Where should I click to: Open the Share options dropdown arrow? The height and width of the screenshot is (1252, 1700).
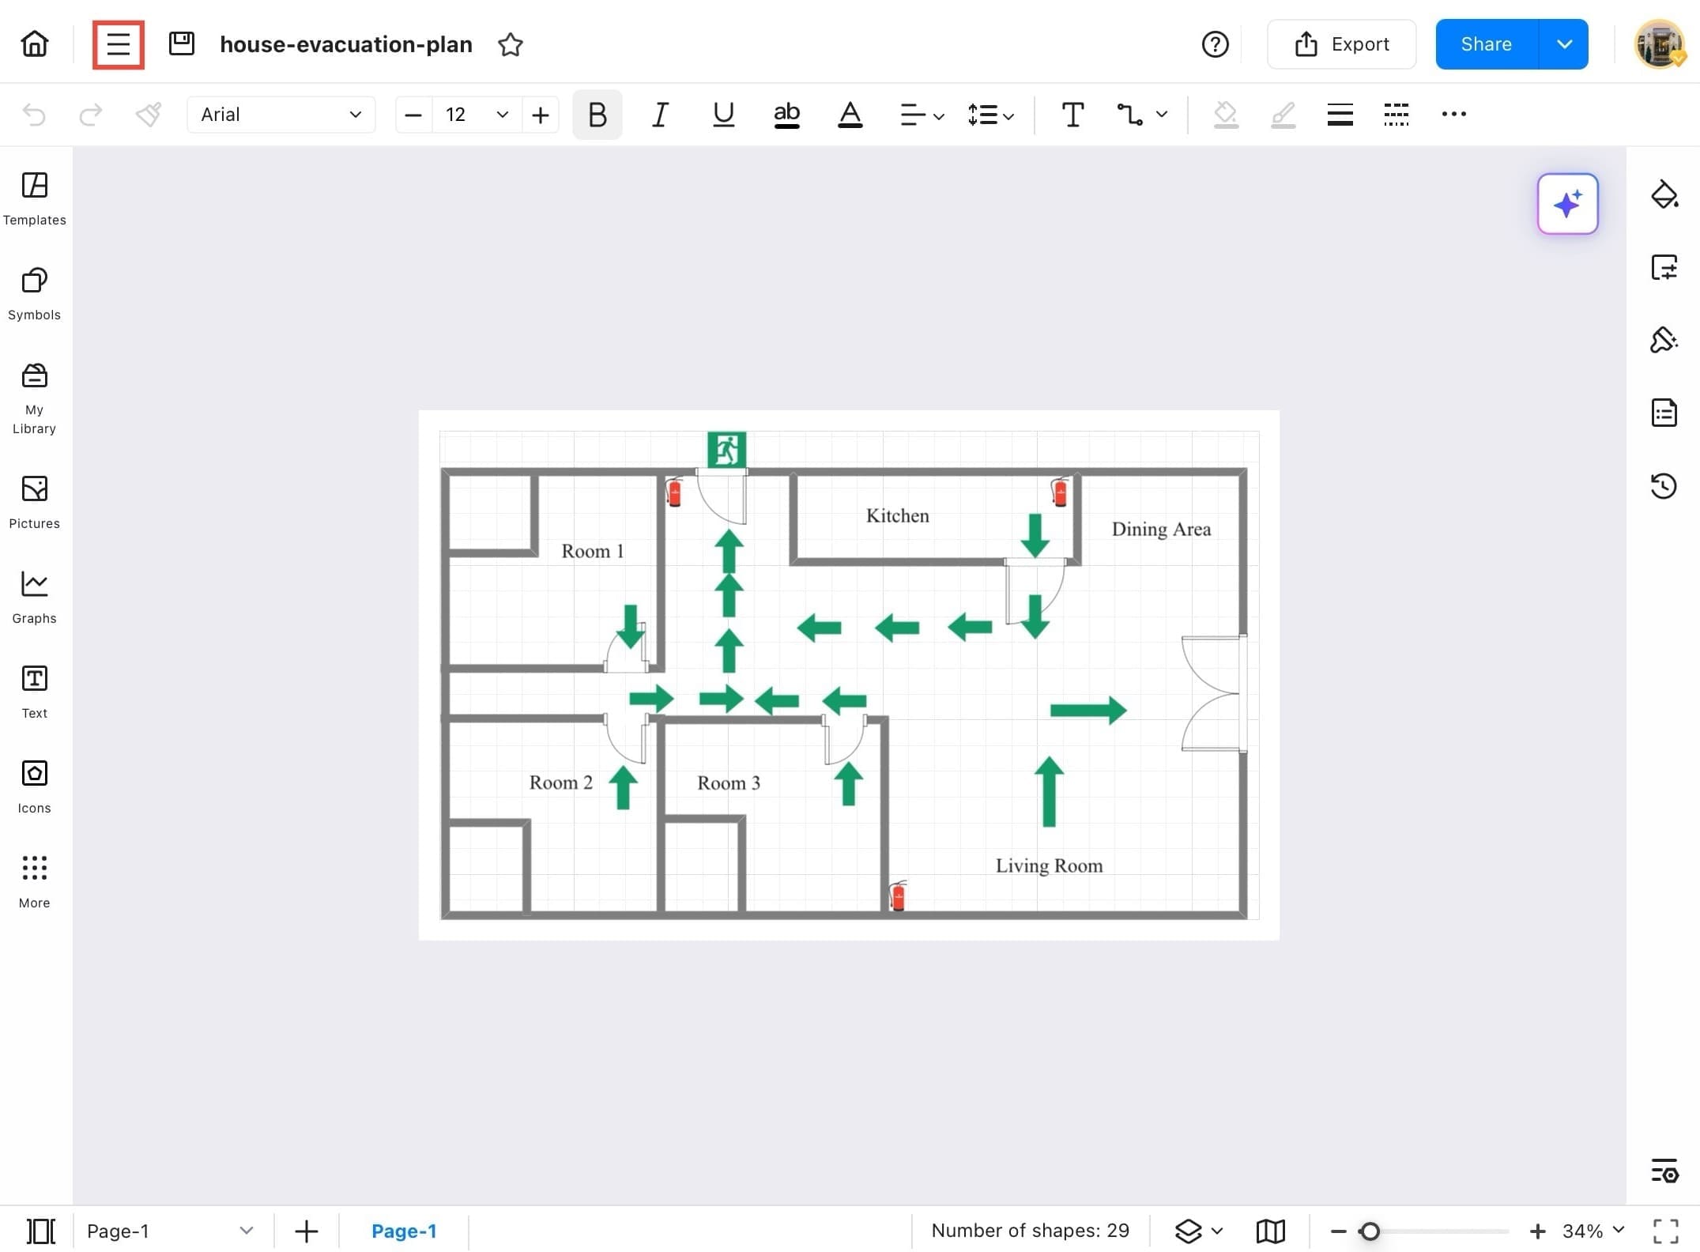[x=1563, y=44]
